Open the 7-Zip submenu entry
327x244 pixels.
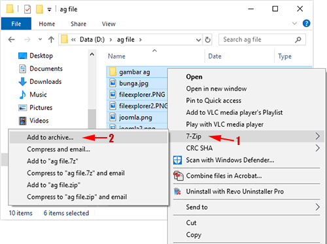[x=247, y=136]
